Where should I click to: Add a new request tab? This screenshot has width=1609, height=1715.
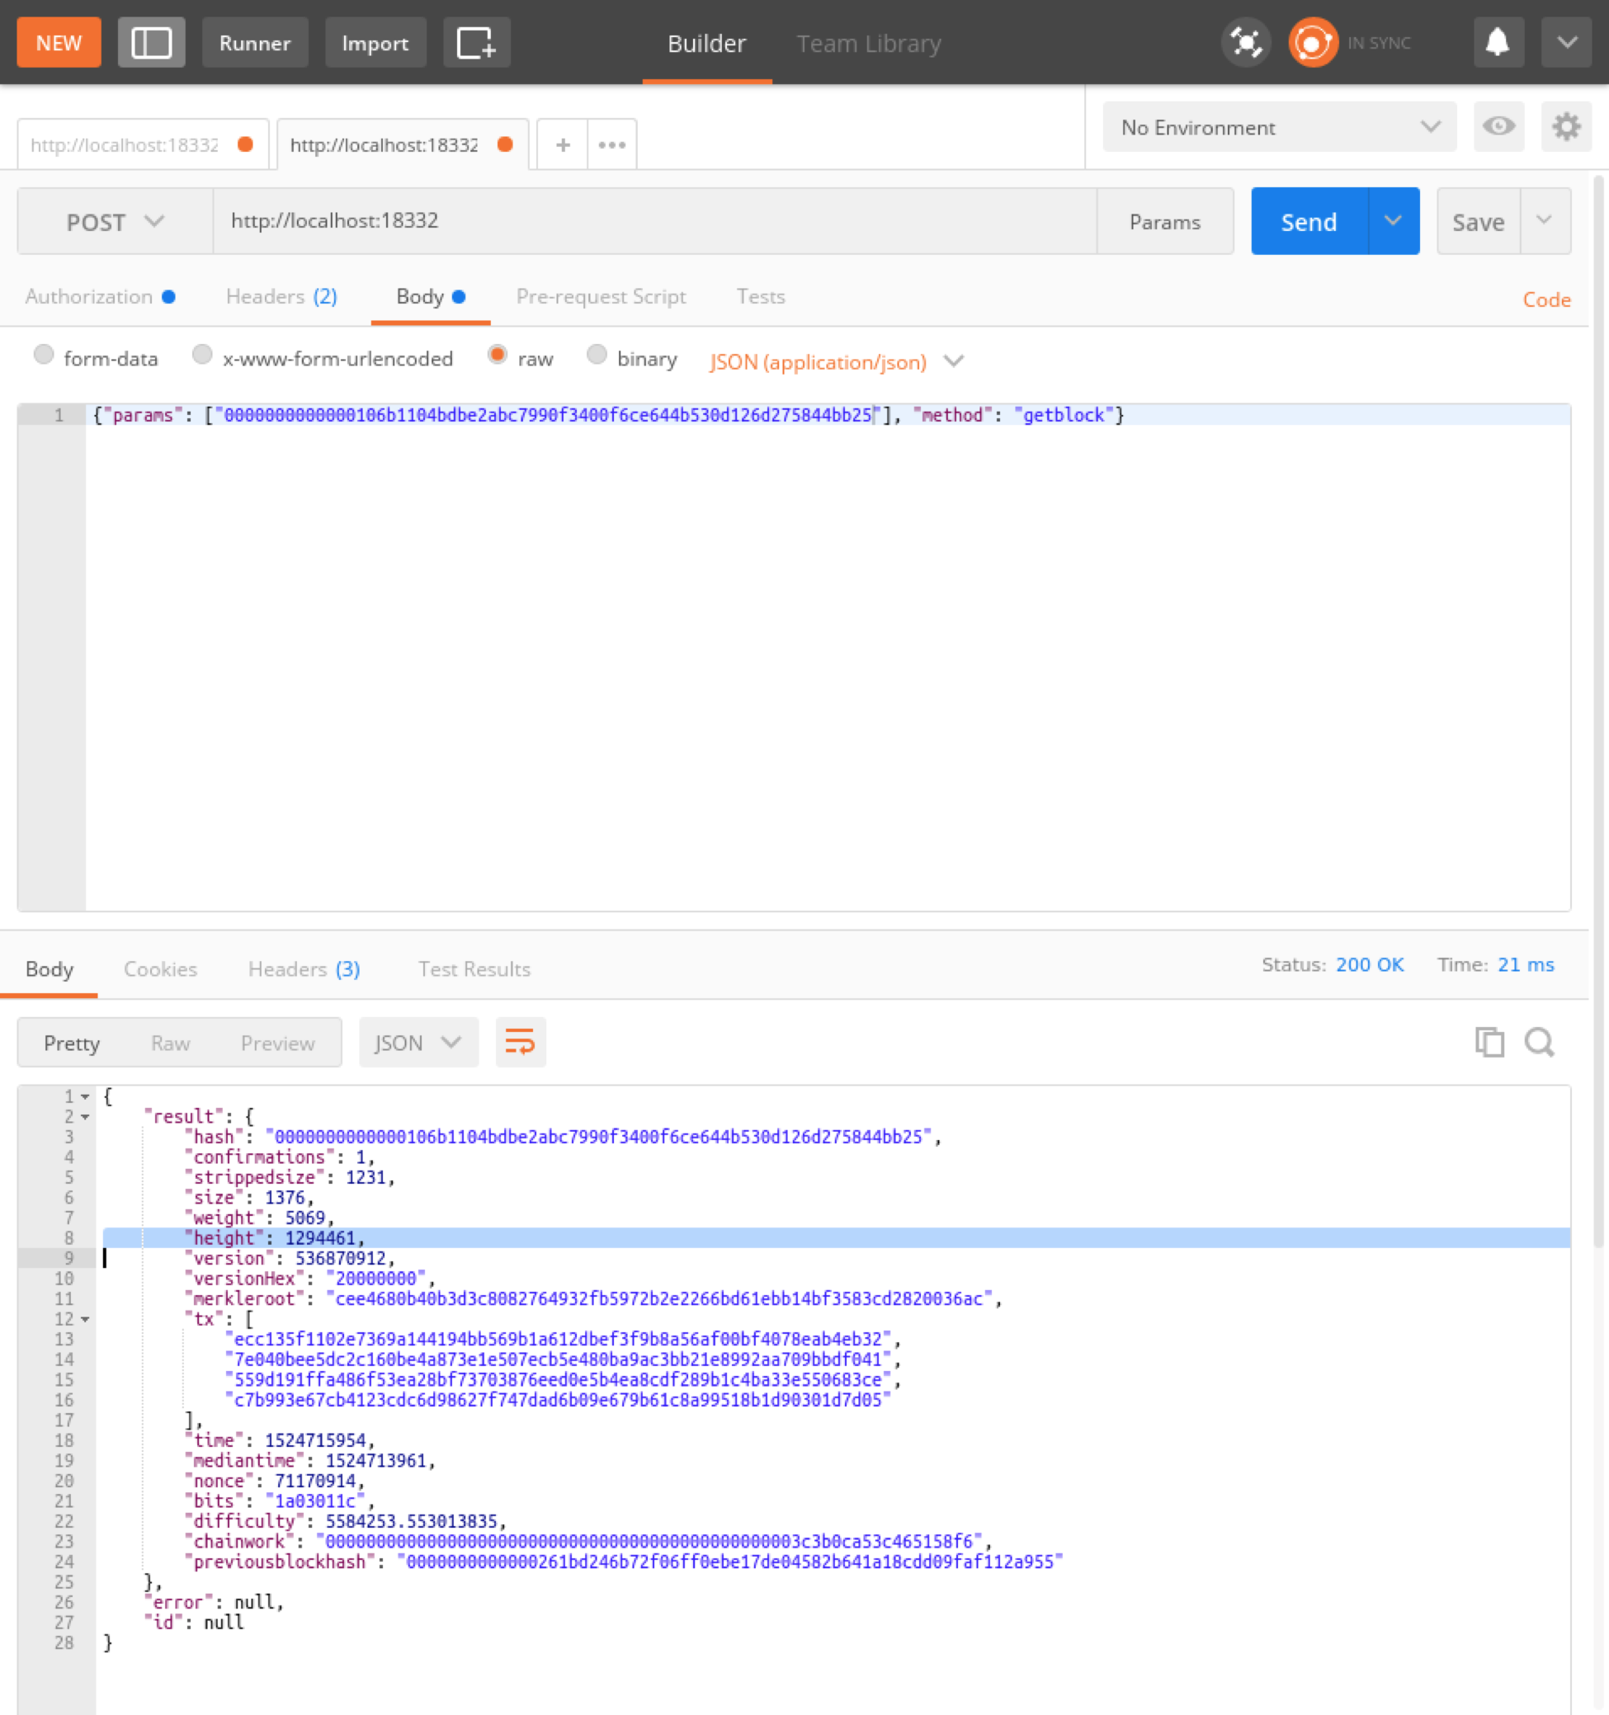tap(563, 145)
